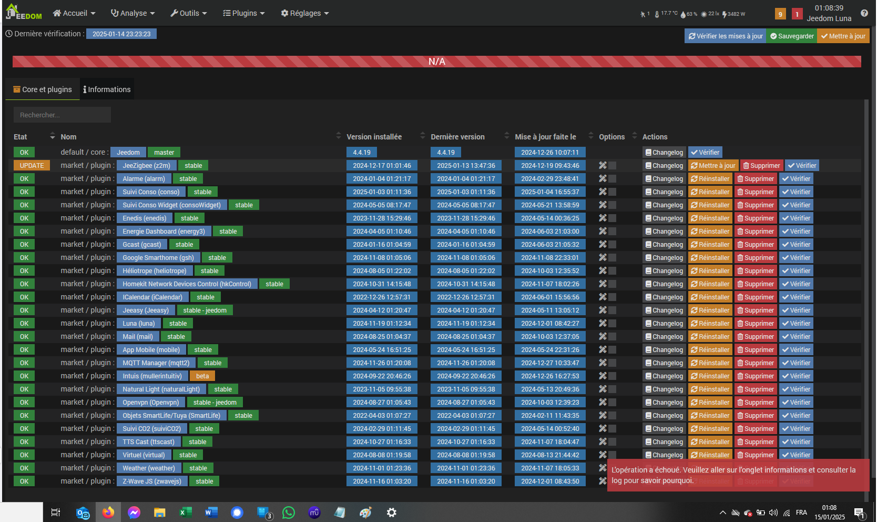
Task: Click Vérifier for Intuis (mullerintuitiv) row
Action: (796, 376)
